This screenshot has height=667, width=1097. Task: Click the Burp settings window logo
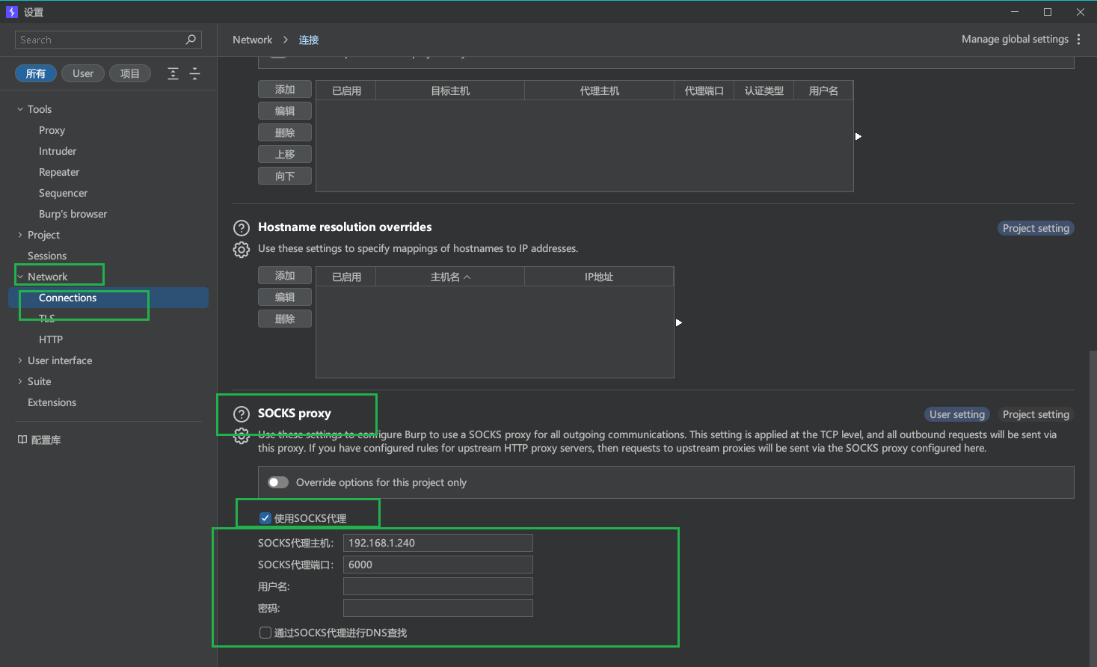coord(11,11)
